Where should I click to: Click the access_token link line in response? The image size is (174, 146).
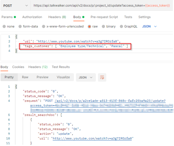click(102, 105)
